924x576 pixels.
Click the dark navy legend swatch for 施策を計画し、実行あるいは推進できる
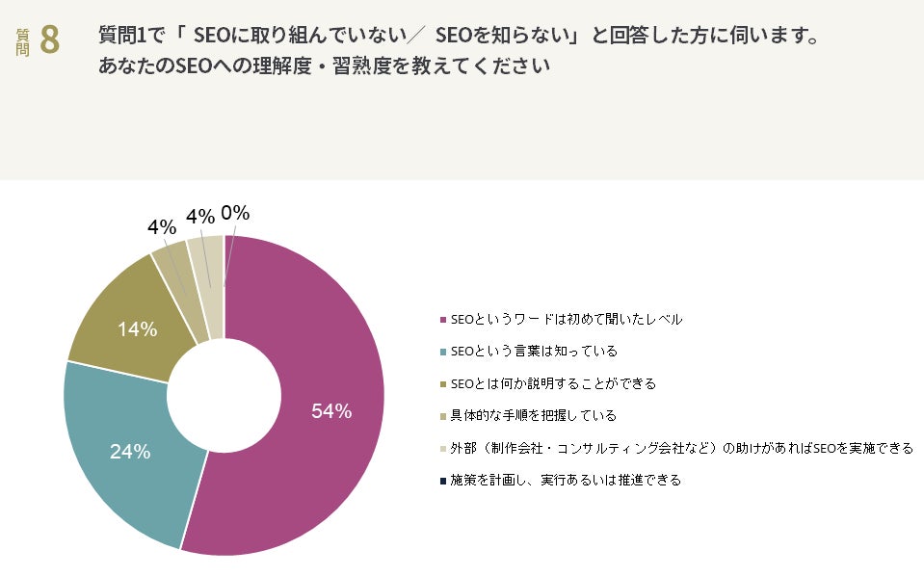click(x=442, y=480)
